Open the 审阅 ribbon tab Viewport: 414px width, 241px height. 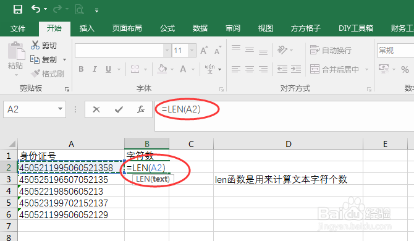click(x=232, y=28)
